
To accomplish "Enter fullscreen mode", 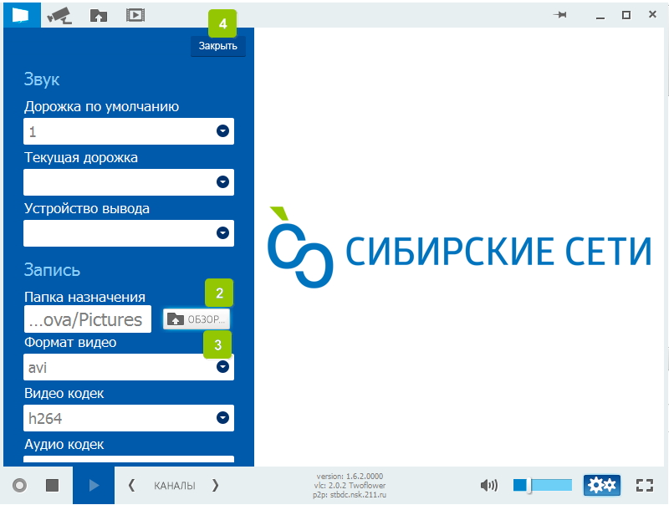I will pos(645,486).
